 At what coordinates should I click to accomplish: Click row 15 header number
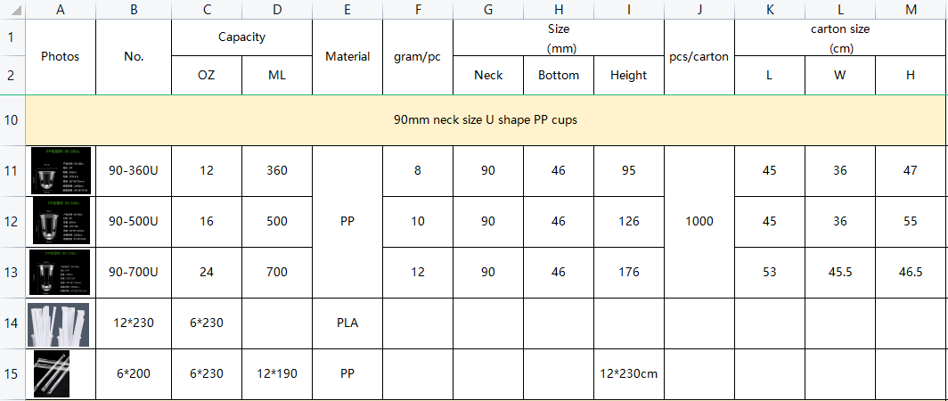[x=12, y=373]
